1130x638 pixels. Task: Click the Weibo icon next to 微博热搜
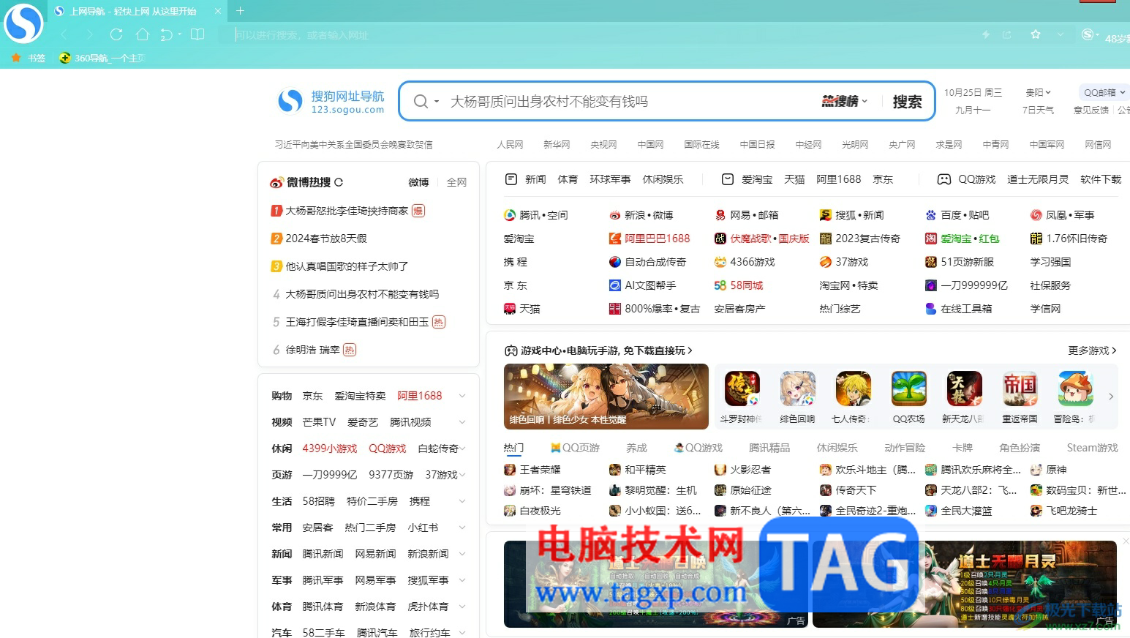[x=276, y=182]
